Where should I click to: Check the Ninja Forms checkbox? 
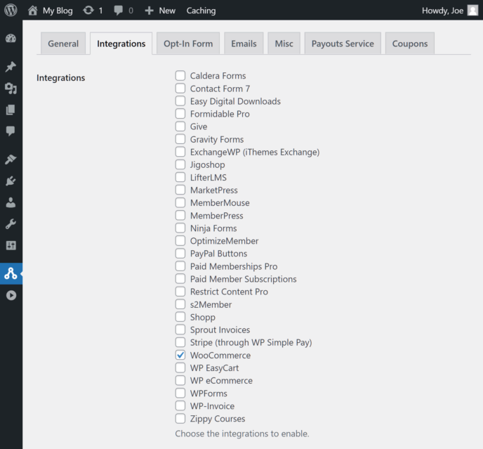[180, 228]
